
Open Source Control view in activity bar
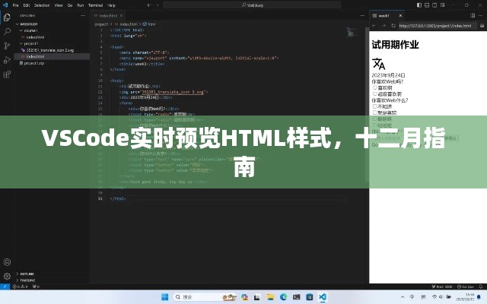[7, 46]
